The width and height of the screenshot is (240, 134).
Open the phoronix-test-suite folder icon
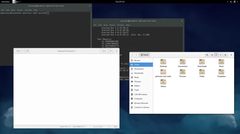click(x=163, y=72)
